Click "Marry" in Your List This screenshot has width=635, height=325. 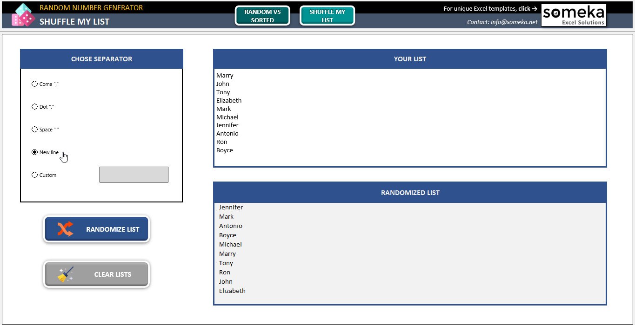click(x=225, y=76)
